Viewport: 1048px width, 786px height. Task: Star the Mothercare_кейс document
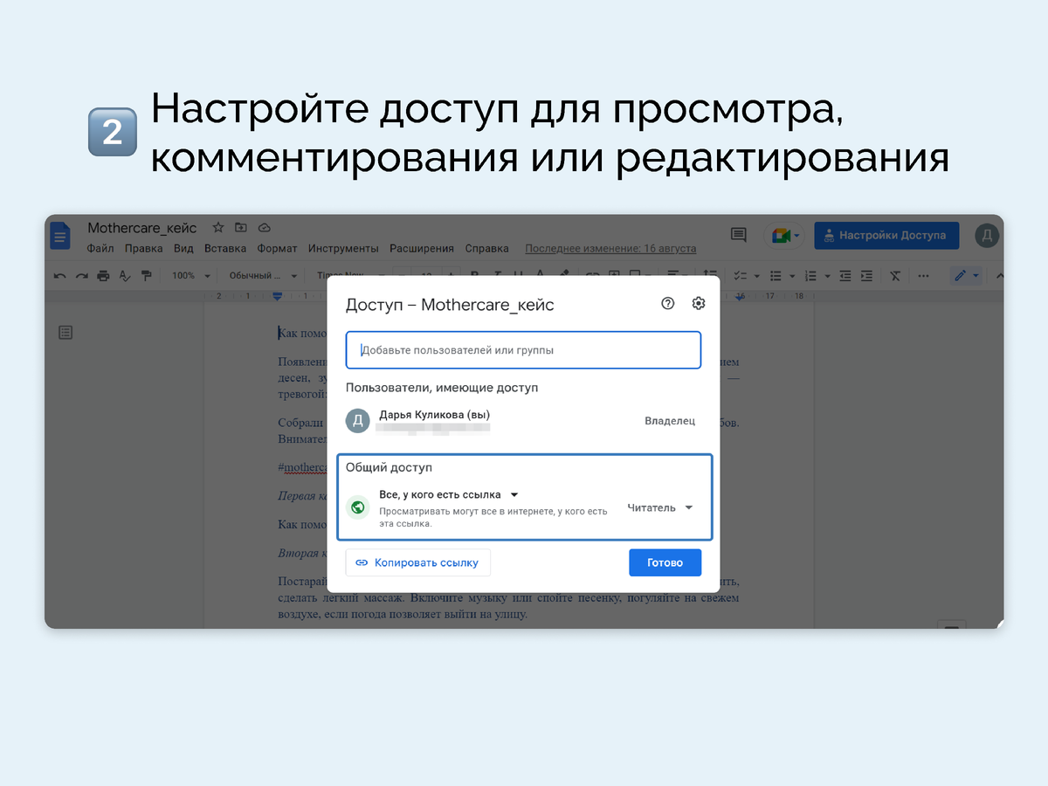(x=218, y=228)
